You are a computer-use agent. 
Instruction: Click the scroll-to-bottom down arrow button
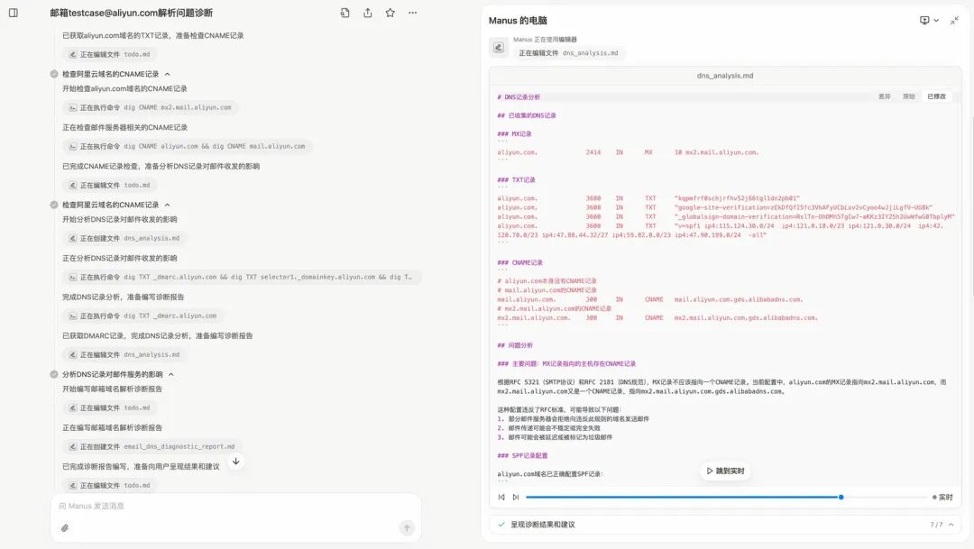click(x=236, y=462)
